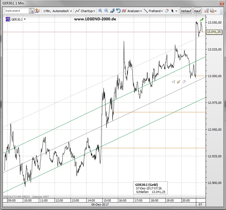Open the chart settings wrench icon

pyautogui.click(x=206, y=11)
